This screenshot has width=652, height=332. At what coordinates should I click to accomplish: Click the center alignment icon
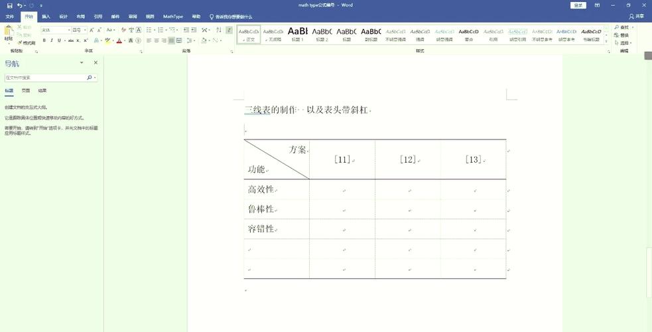click(x=157, y=41)
